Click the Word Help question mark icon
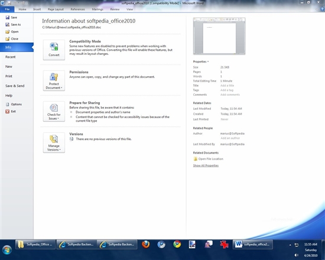The image size is (325, 260). pyautogui.click(x=322, y=9)
